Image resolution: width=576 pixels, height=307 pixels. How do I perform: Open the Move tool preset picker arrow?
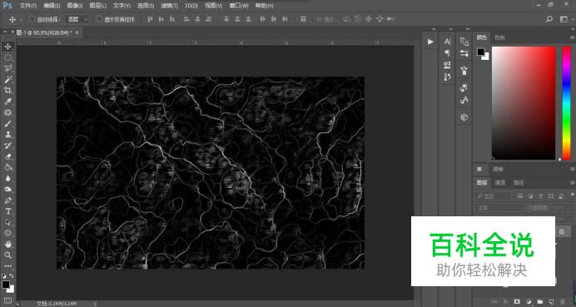[21, 19]
